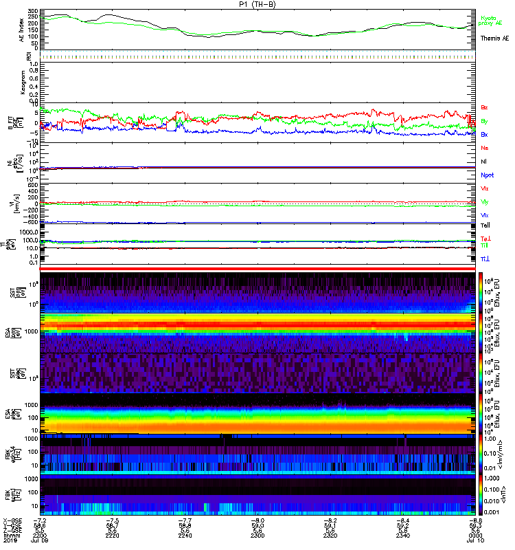Select the 0000 time tick label
The height and width of the screenshot is (550, 515).
tap(475, 536)
